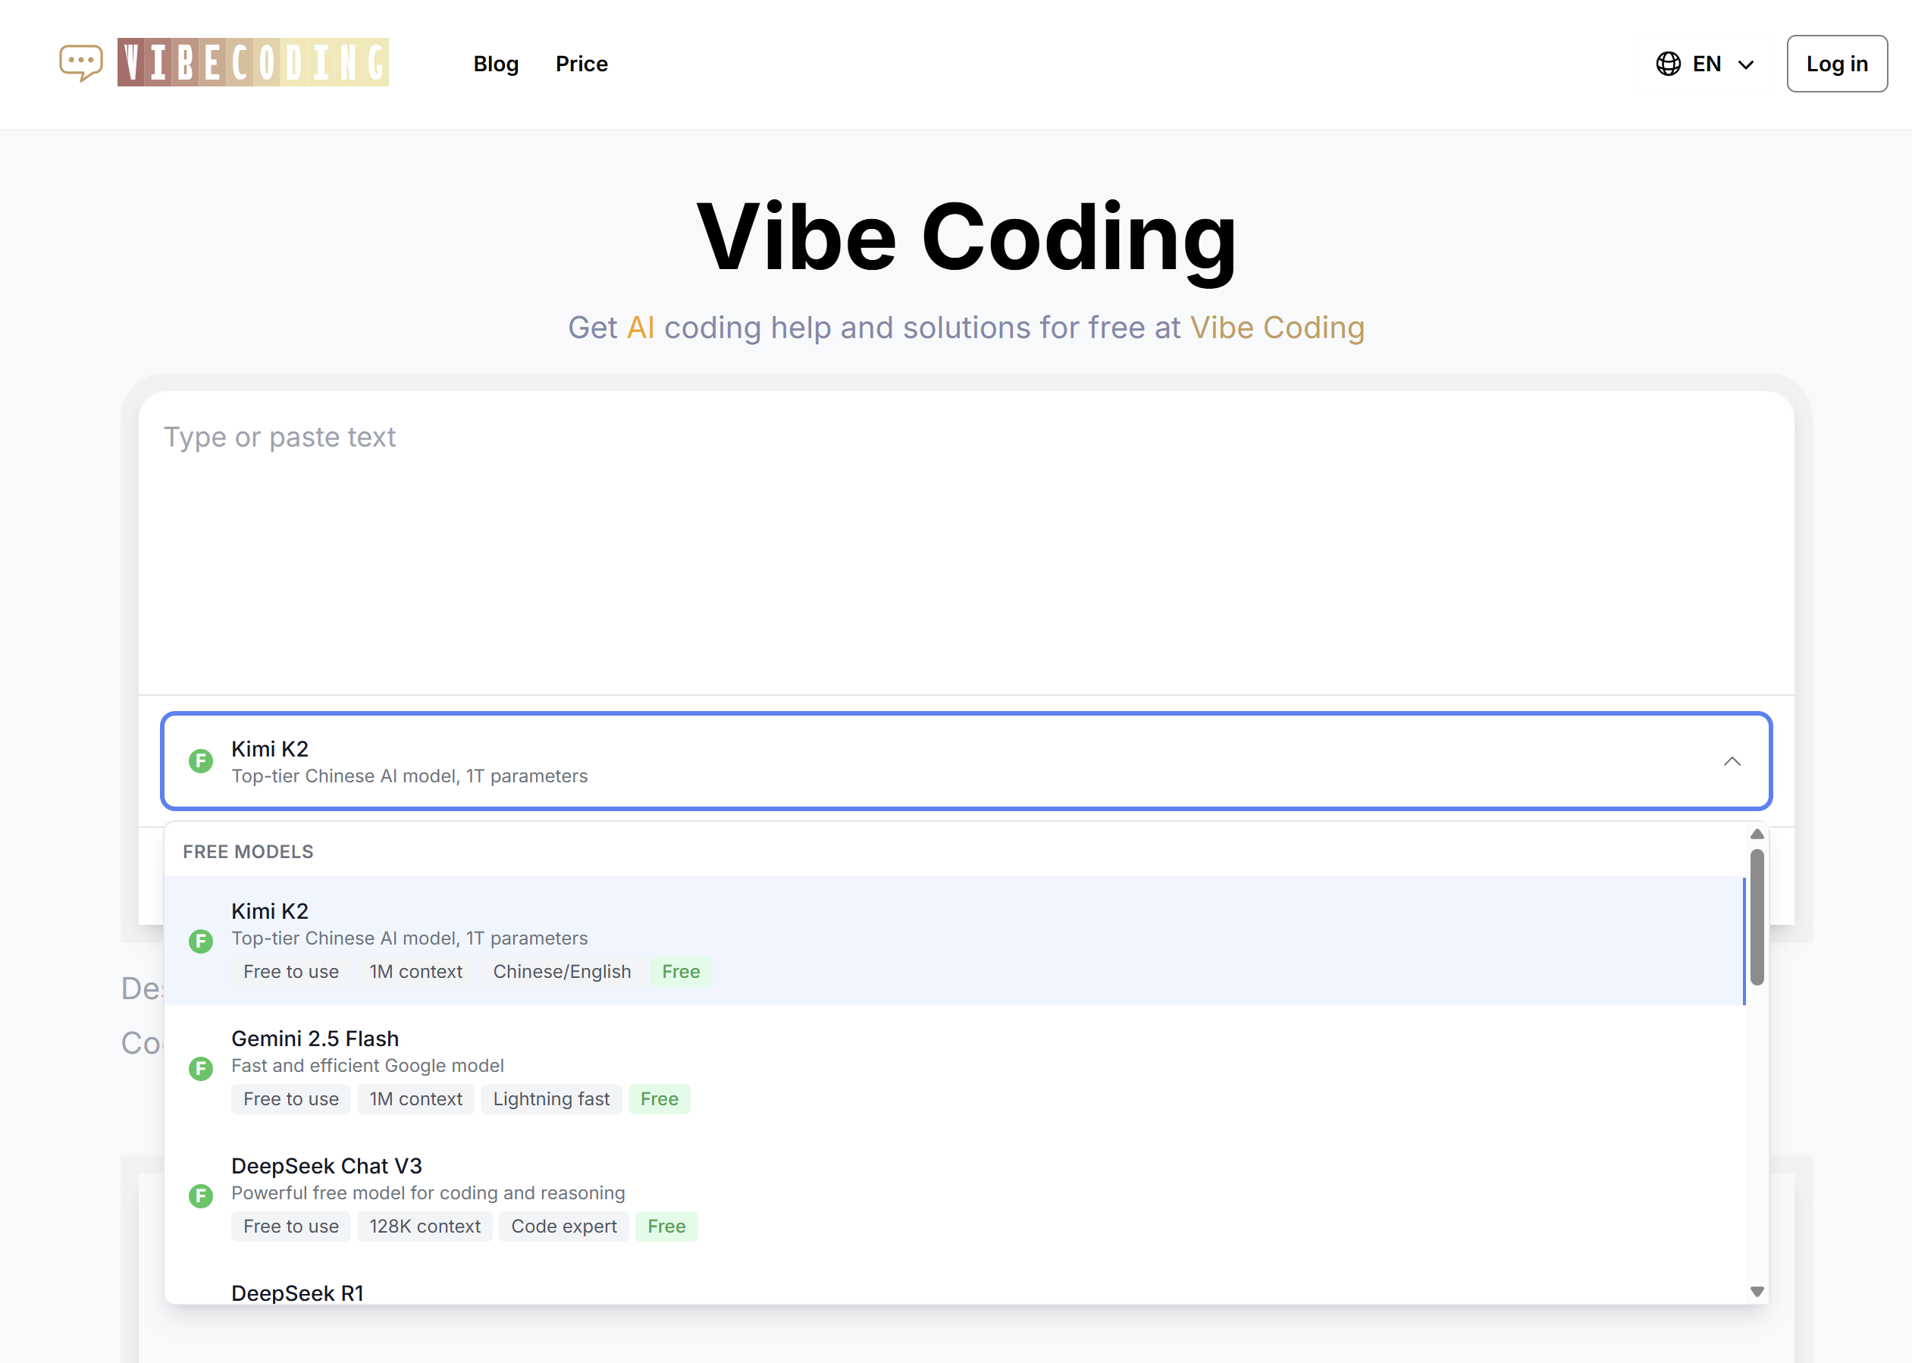Viewport: 1912px width, 1363px height.
Task: Click Free to use tag on DeepSeek Chat V3
Action: [290, 1227]
